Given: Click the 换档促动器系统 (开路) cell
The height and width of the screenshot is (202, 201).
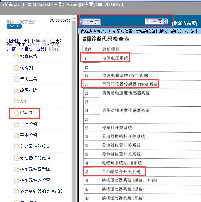Looking at the screenshot, I should pyautogui.click(x=123, y=198).
